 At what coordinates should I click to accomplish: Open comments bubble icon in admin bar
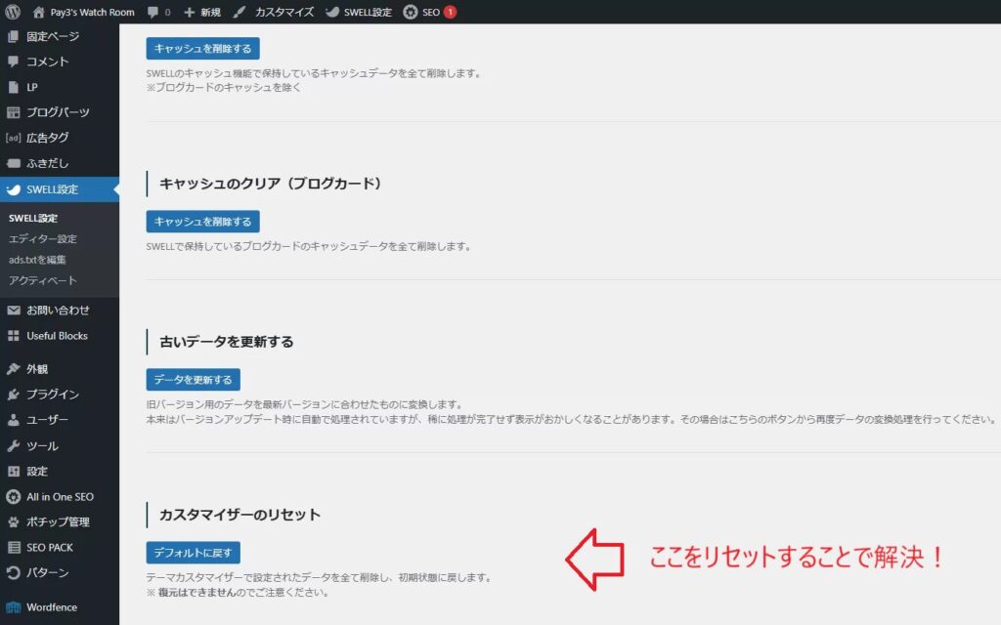tap(152, 12)
